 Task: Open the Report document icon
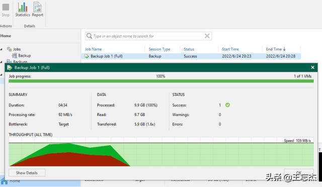point(37,7)
